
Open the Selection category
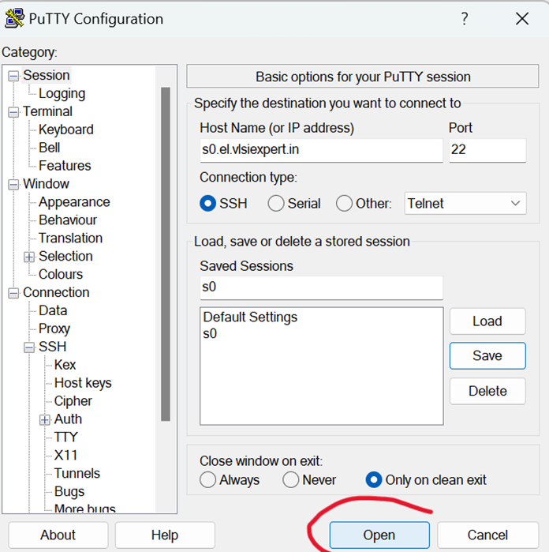point(65,257)
